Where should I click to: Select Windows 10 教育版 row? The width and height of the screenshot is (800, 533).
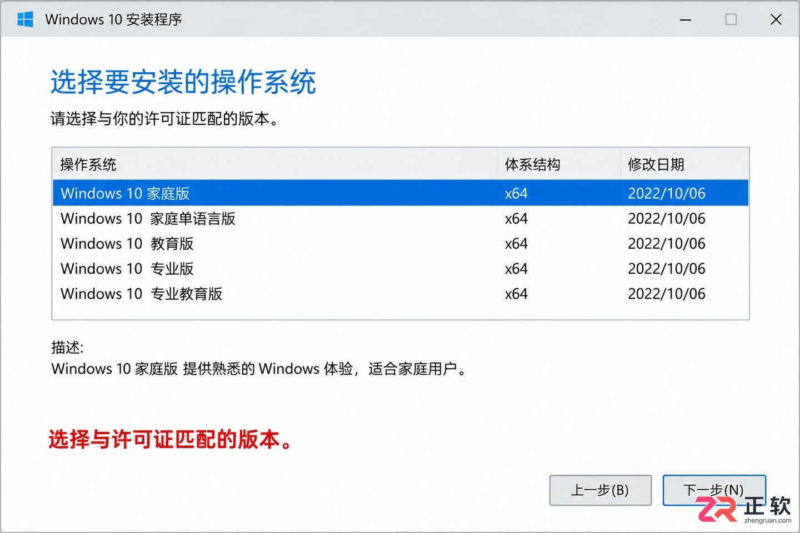coord(401,243)
